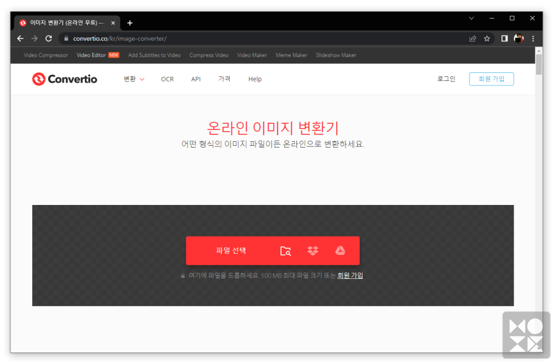Open Slideshow Maker link
The width and height of the screenshot is (555, 364).
[x=336, y=55]
